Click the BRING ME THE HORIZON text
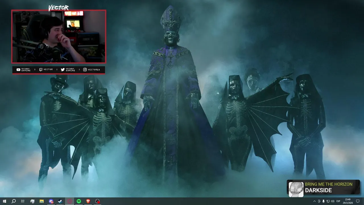 [x=328, y=184]
